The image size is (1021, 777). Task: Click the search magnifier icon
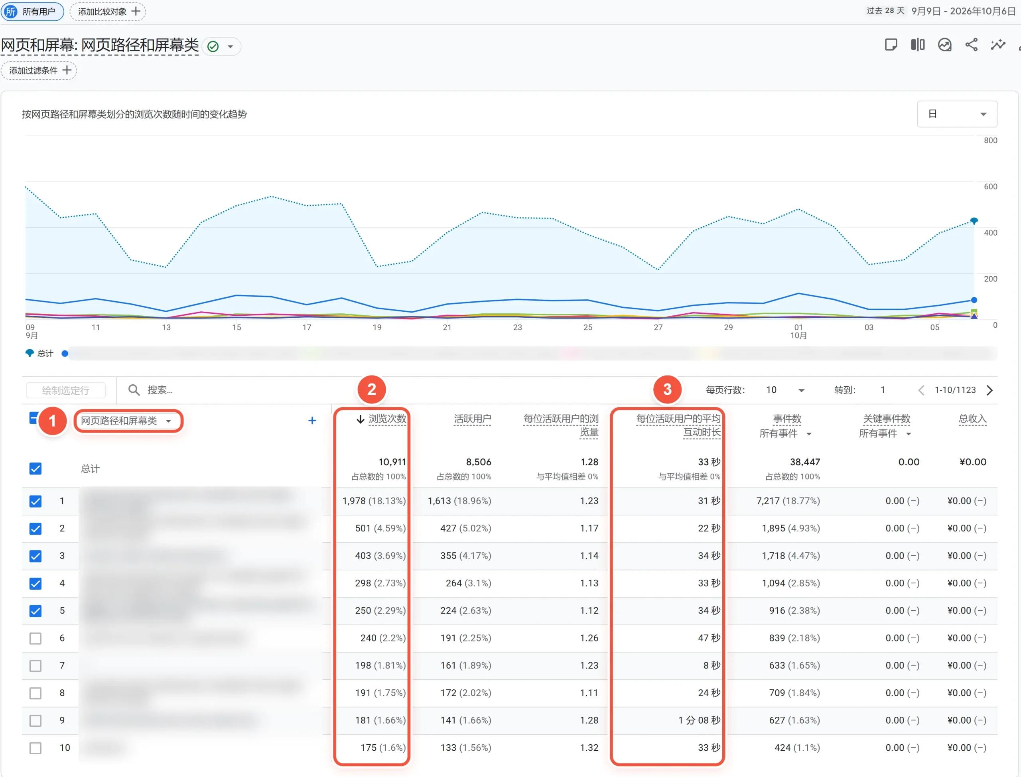(134, 390)
